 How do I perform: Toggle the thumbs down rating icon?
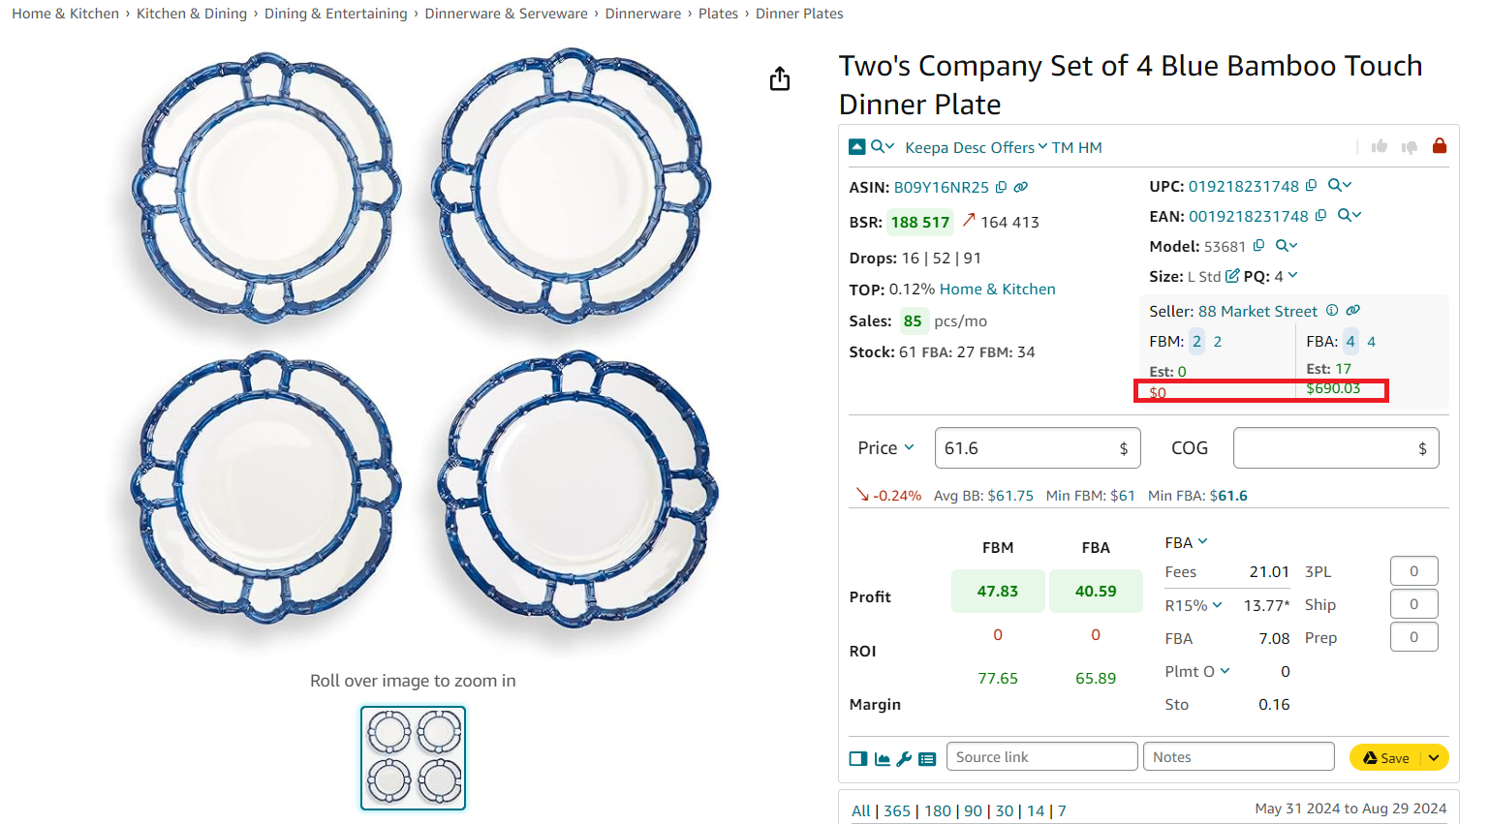(x=1409, y=147)
